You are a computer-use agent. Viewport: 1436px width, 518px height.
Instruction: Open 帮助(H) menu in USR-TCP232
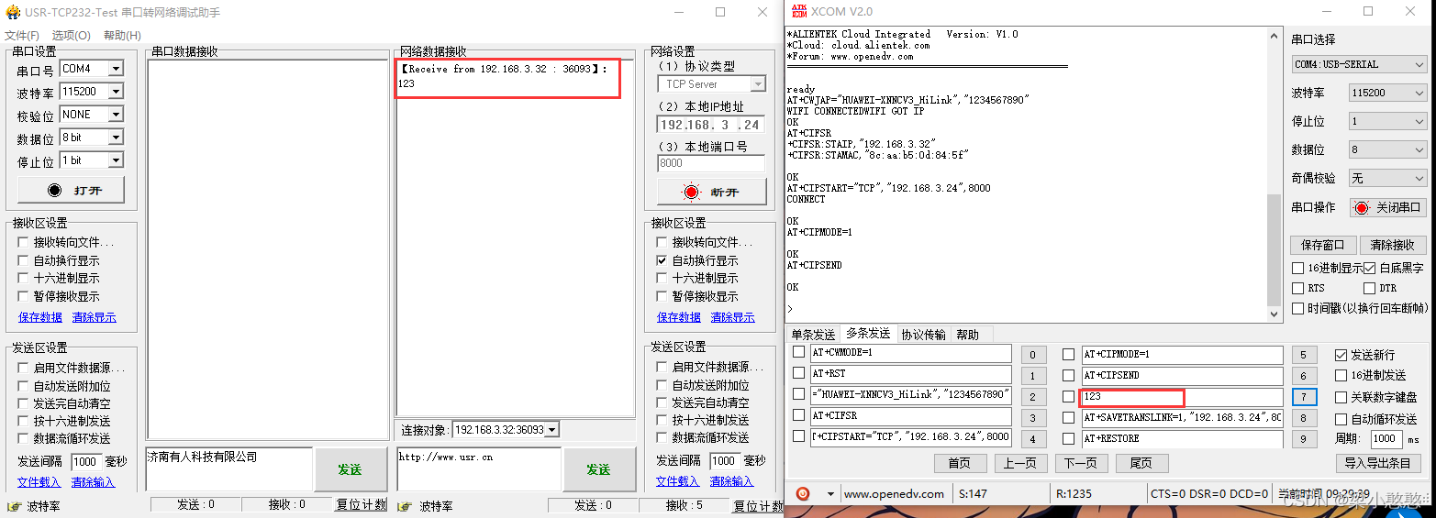click(x=122, y=35)
